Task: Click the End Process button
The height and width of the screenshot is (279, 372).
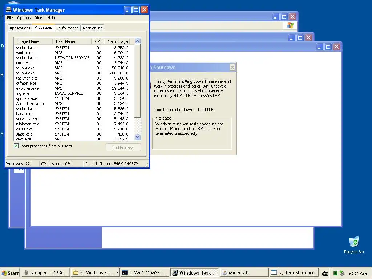Action: click(123, 147)
